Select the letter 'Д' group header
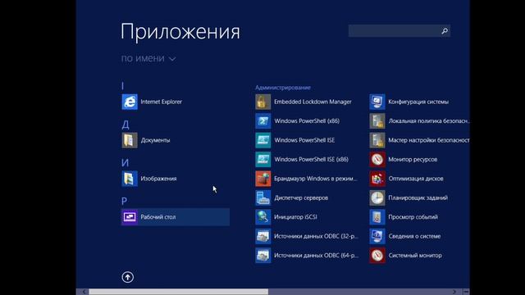Viewport: 525px width, 295px height. pos(126,125)
